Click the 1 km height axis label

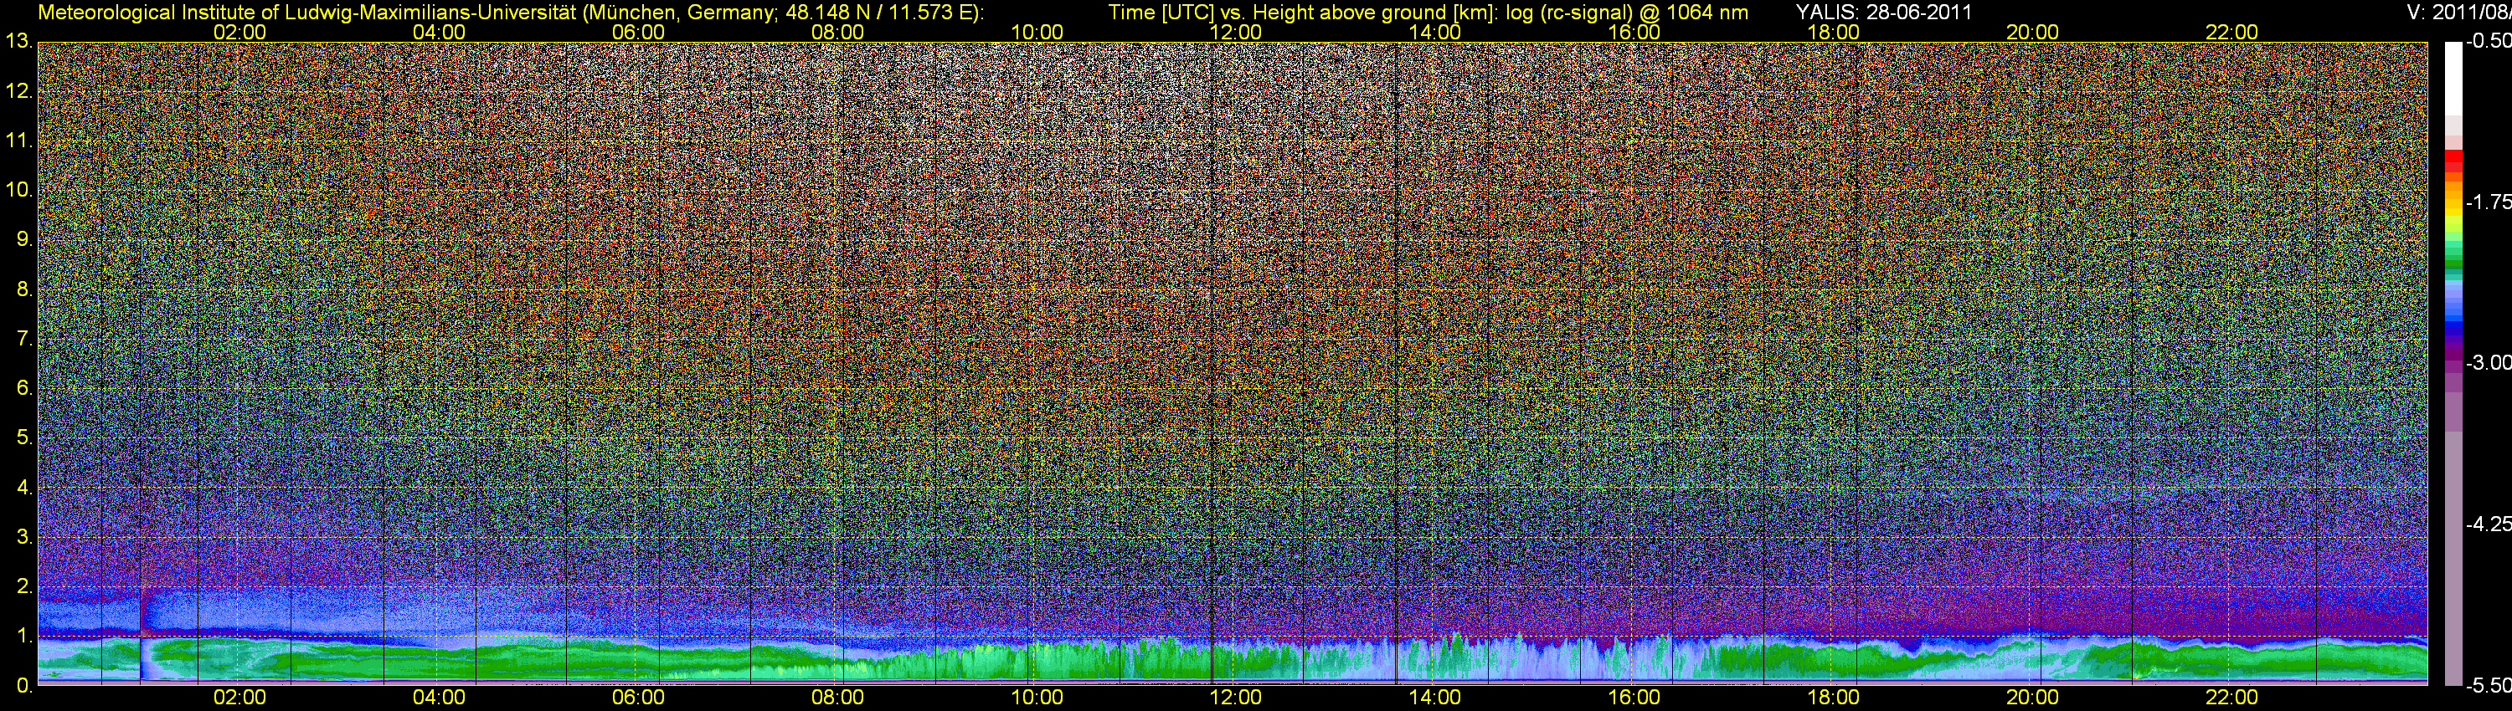point(23,637)
